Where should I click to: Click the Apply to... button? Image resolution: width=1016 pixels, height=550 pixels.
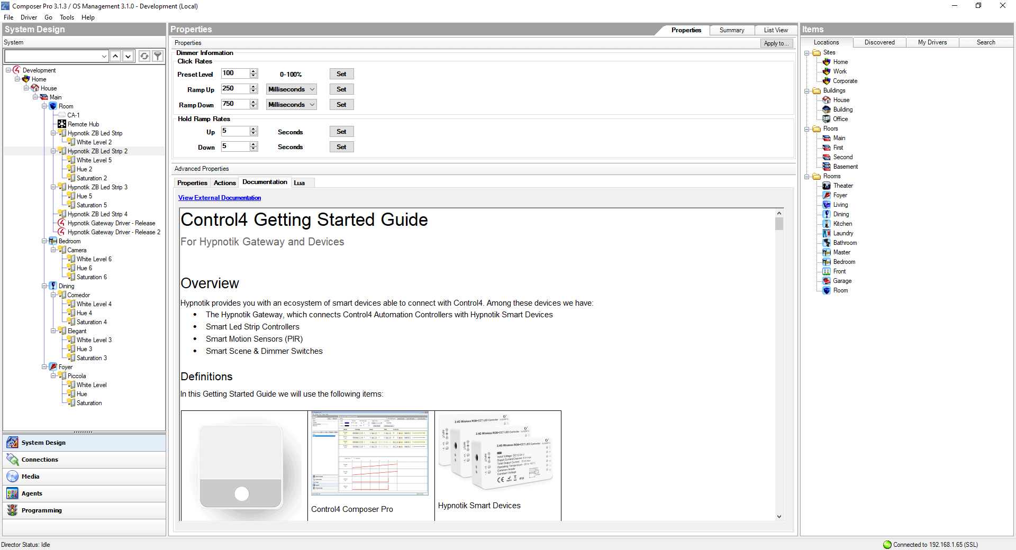(x=777, y=43)
